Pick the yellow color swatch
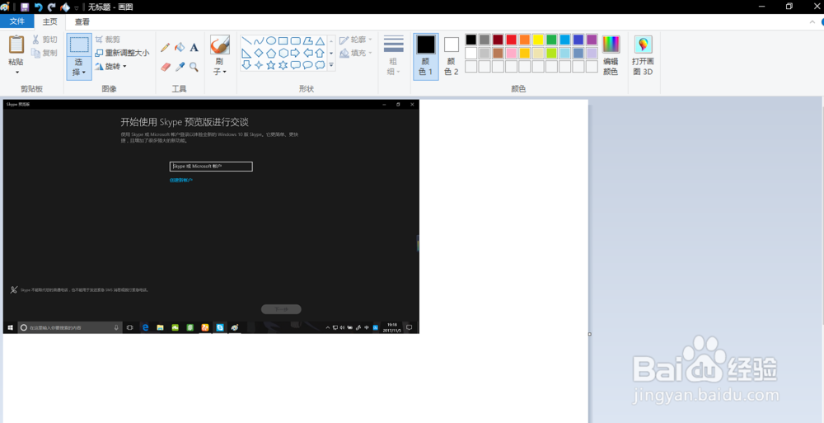The image size is (824, 423). pos(538,40)
